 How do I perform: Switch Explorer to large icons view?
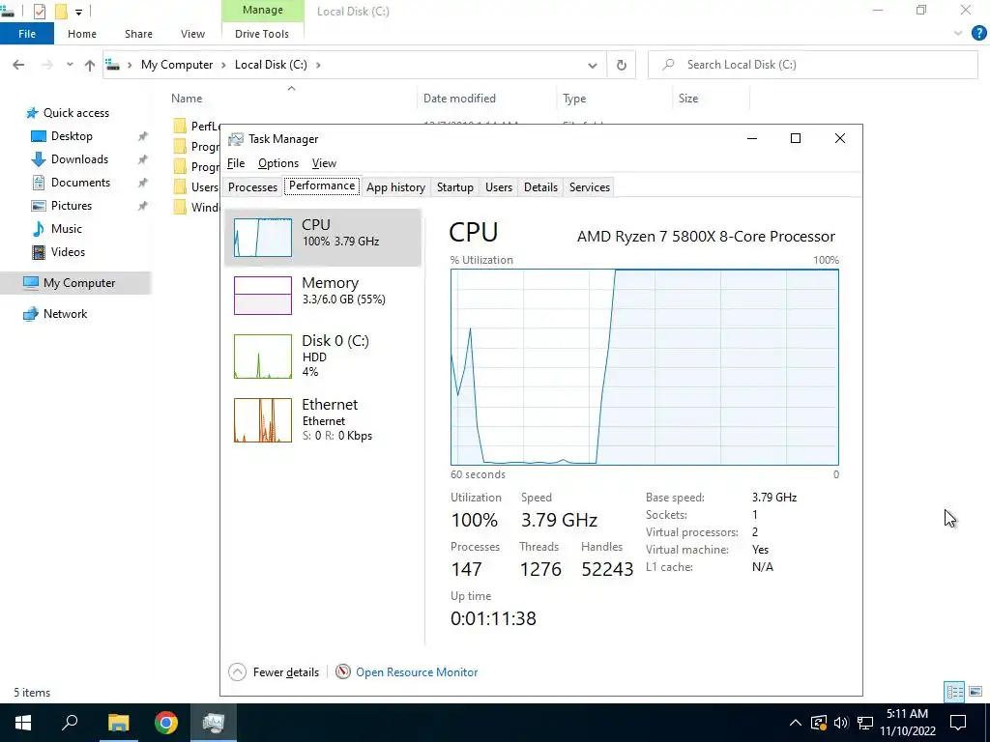tap(975, 692)
